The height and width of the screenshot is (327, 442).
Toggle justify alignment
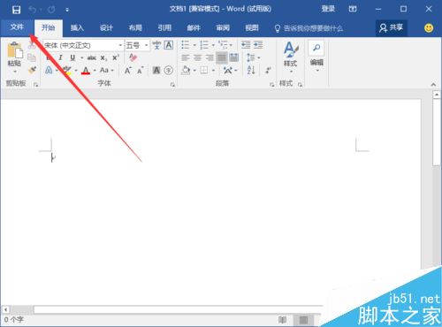click(x=222, y=57)
